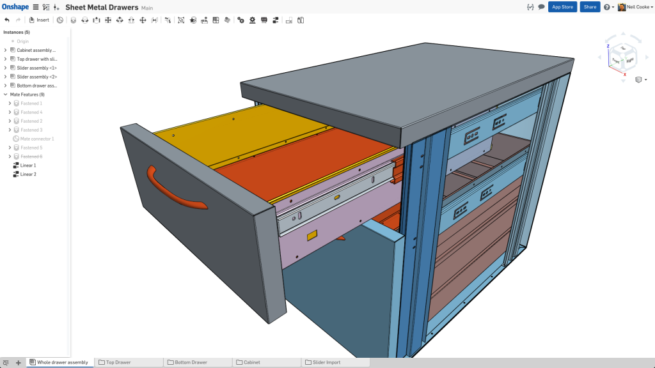Select the Planar mate tool
The height and width of the screenshot is (368, 655).
point(108,20)
